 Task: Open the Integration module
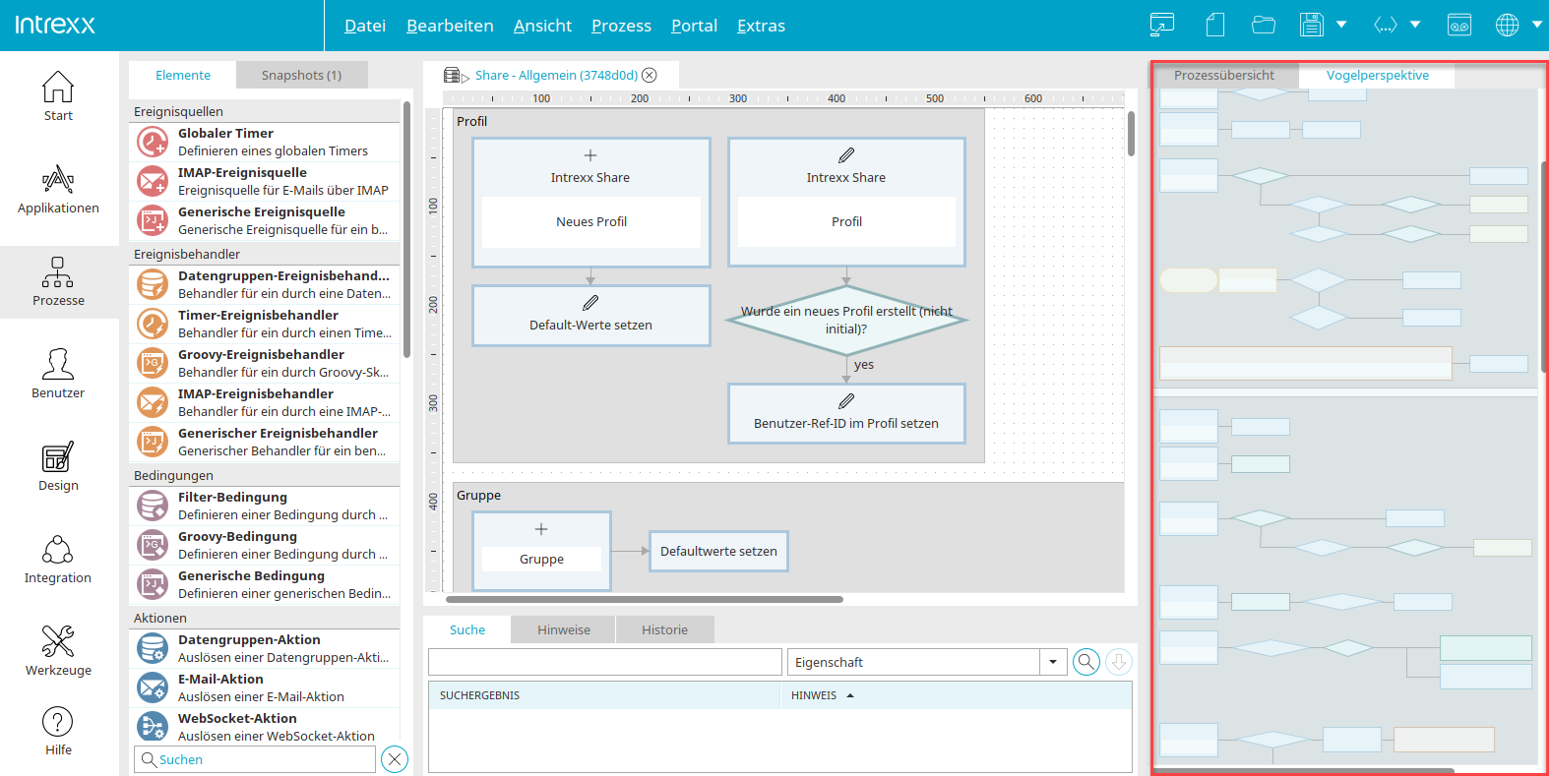point(58,559)
